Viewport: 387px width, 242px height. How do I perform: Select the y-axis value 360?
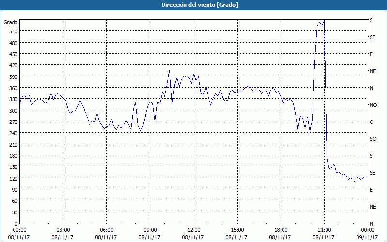click(14, 88)
